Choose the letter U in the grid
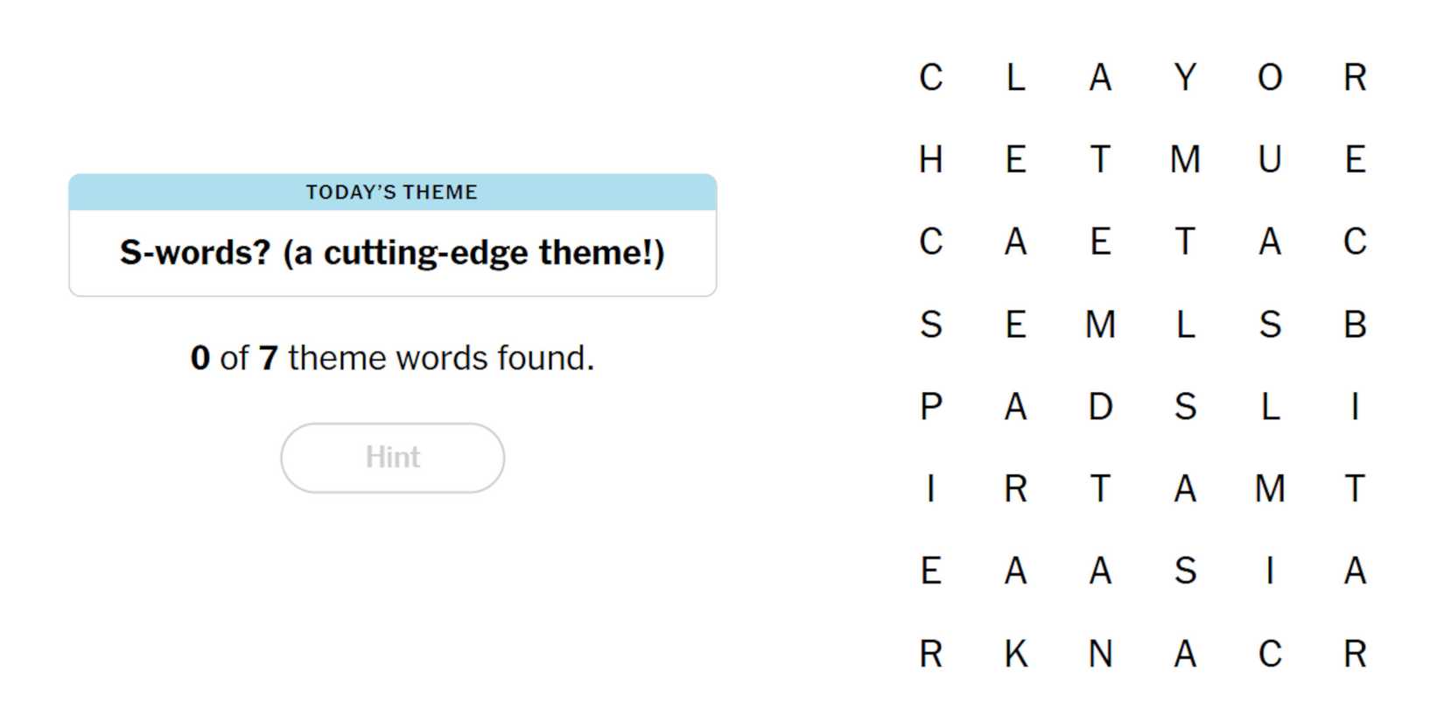This screenshot has height=722, width=1444. coord(1270,160)
